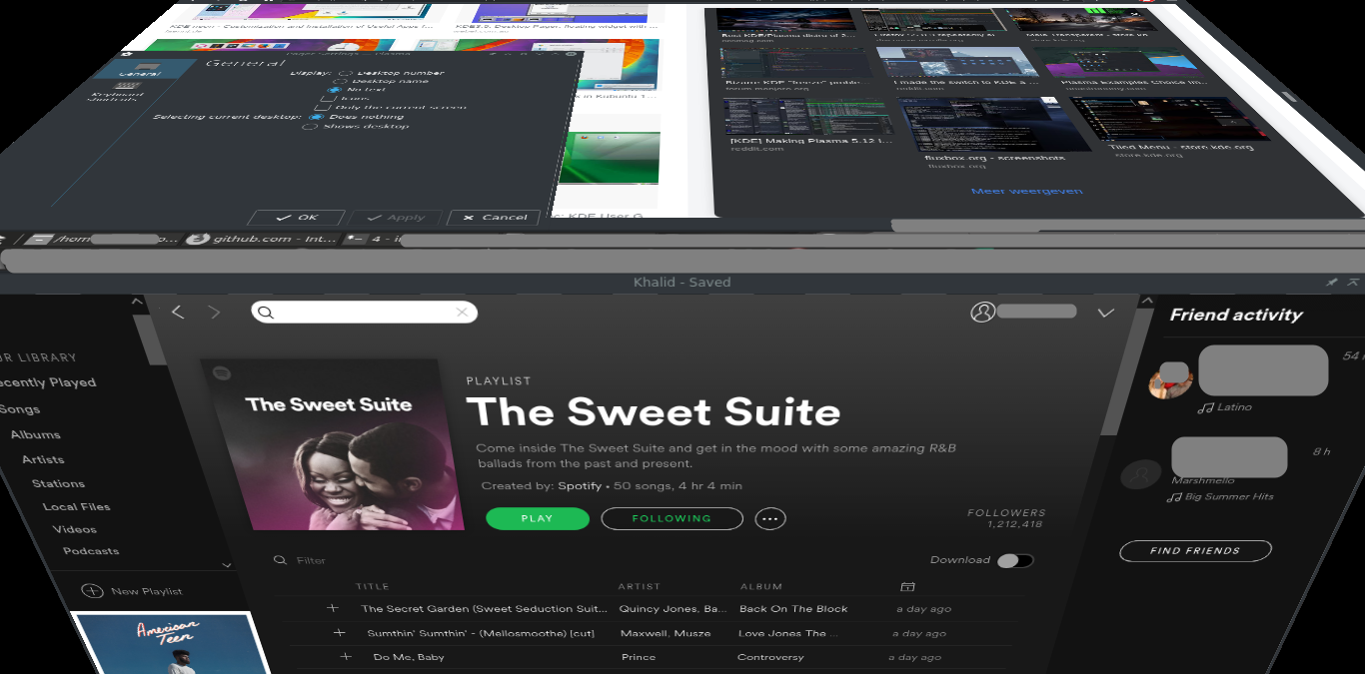Click the New Playlist plus-circle icon

coord(92,591)
